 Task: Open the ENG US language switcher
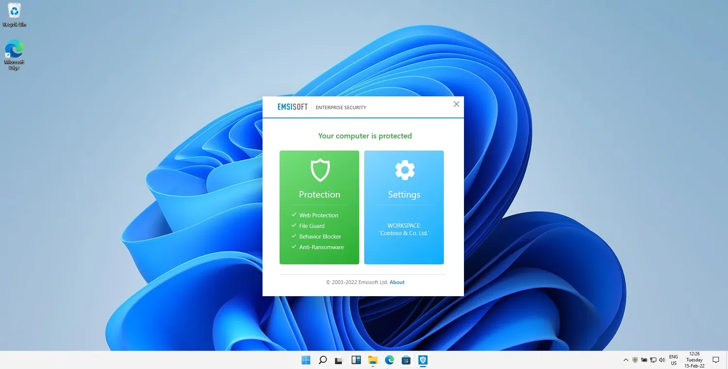[674, 360]
